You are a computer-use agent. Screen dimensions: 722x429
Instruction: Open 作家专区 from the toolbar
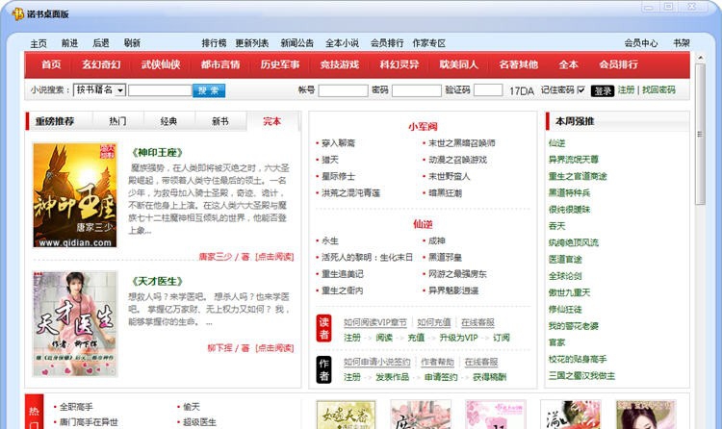tap(429, 43)
